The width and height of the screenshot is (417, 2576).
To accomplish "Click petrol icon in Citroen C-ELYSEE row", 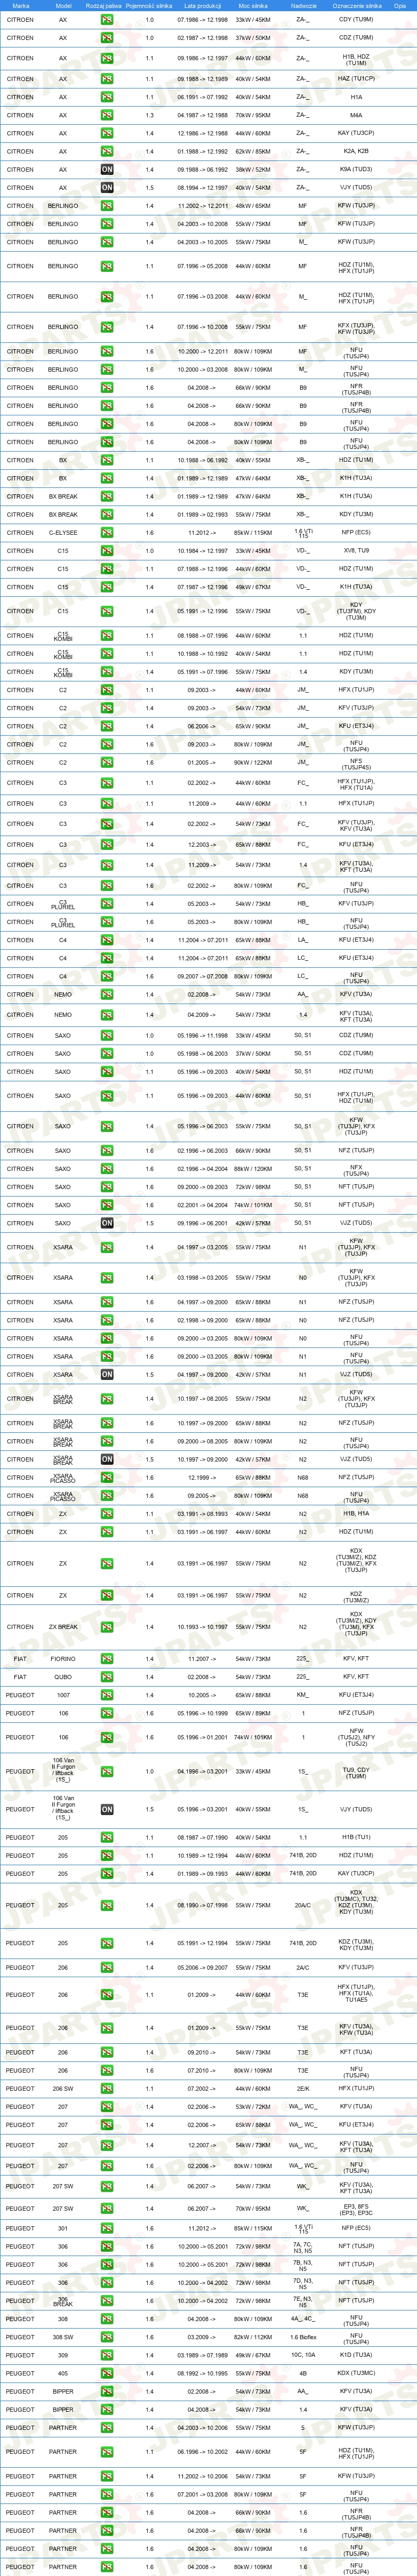I will pos(107,533).
